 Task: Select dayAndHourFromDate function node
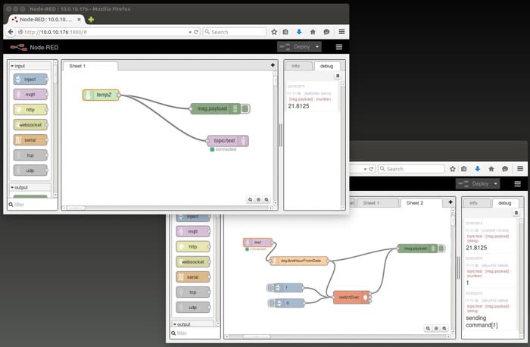pos(299,261)
